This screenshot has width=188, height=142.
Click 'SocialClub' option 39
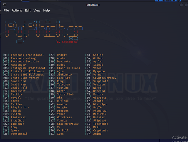coord(65,94)
